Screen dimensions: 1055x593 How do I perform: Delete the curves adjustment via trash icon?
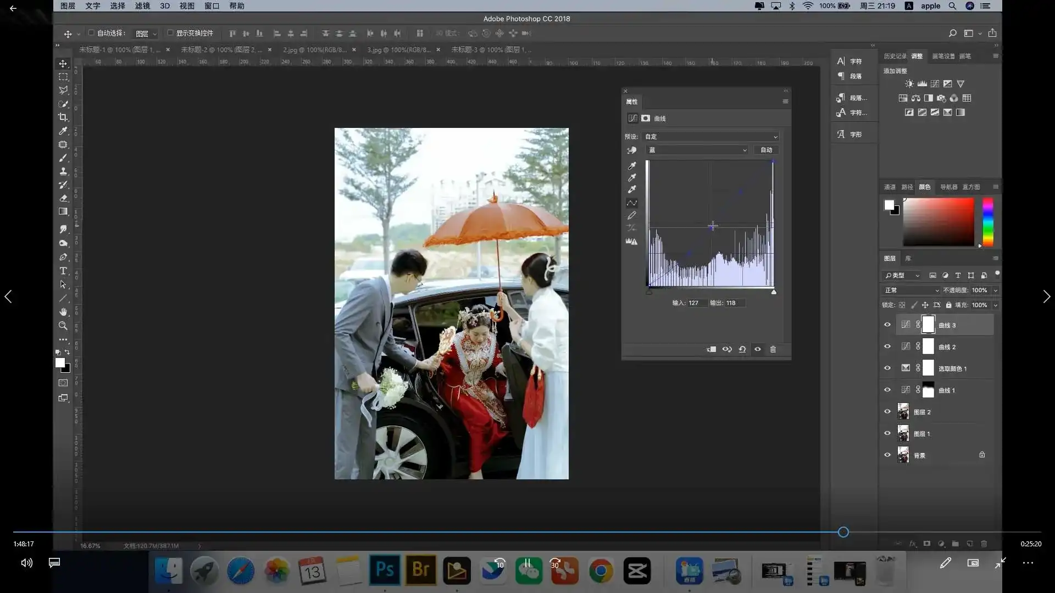point(773,349)
